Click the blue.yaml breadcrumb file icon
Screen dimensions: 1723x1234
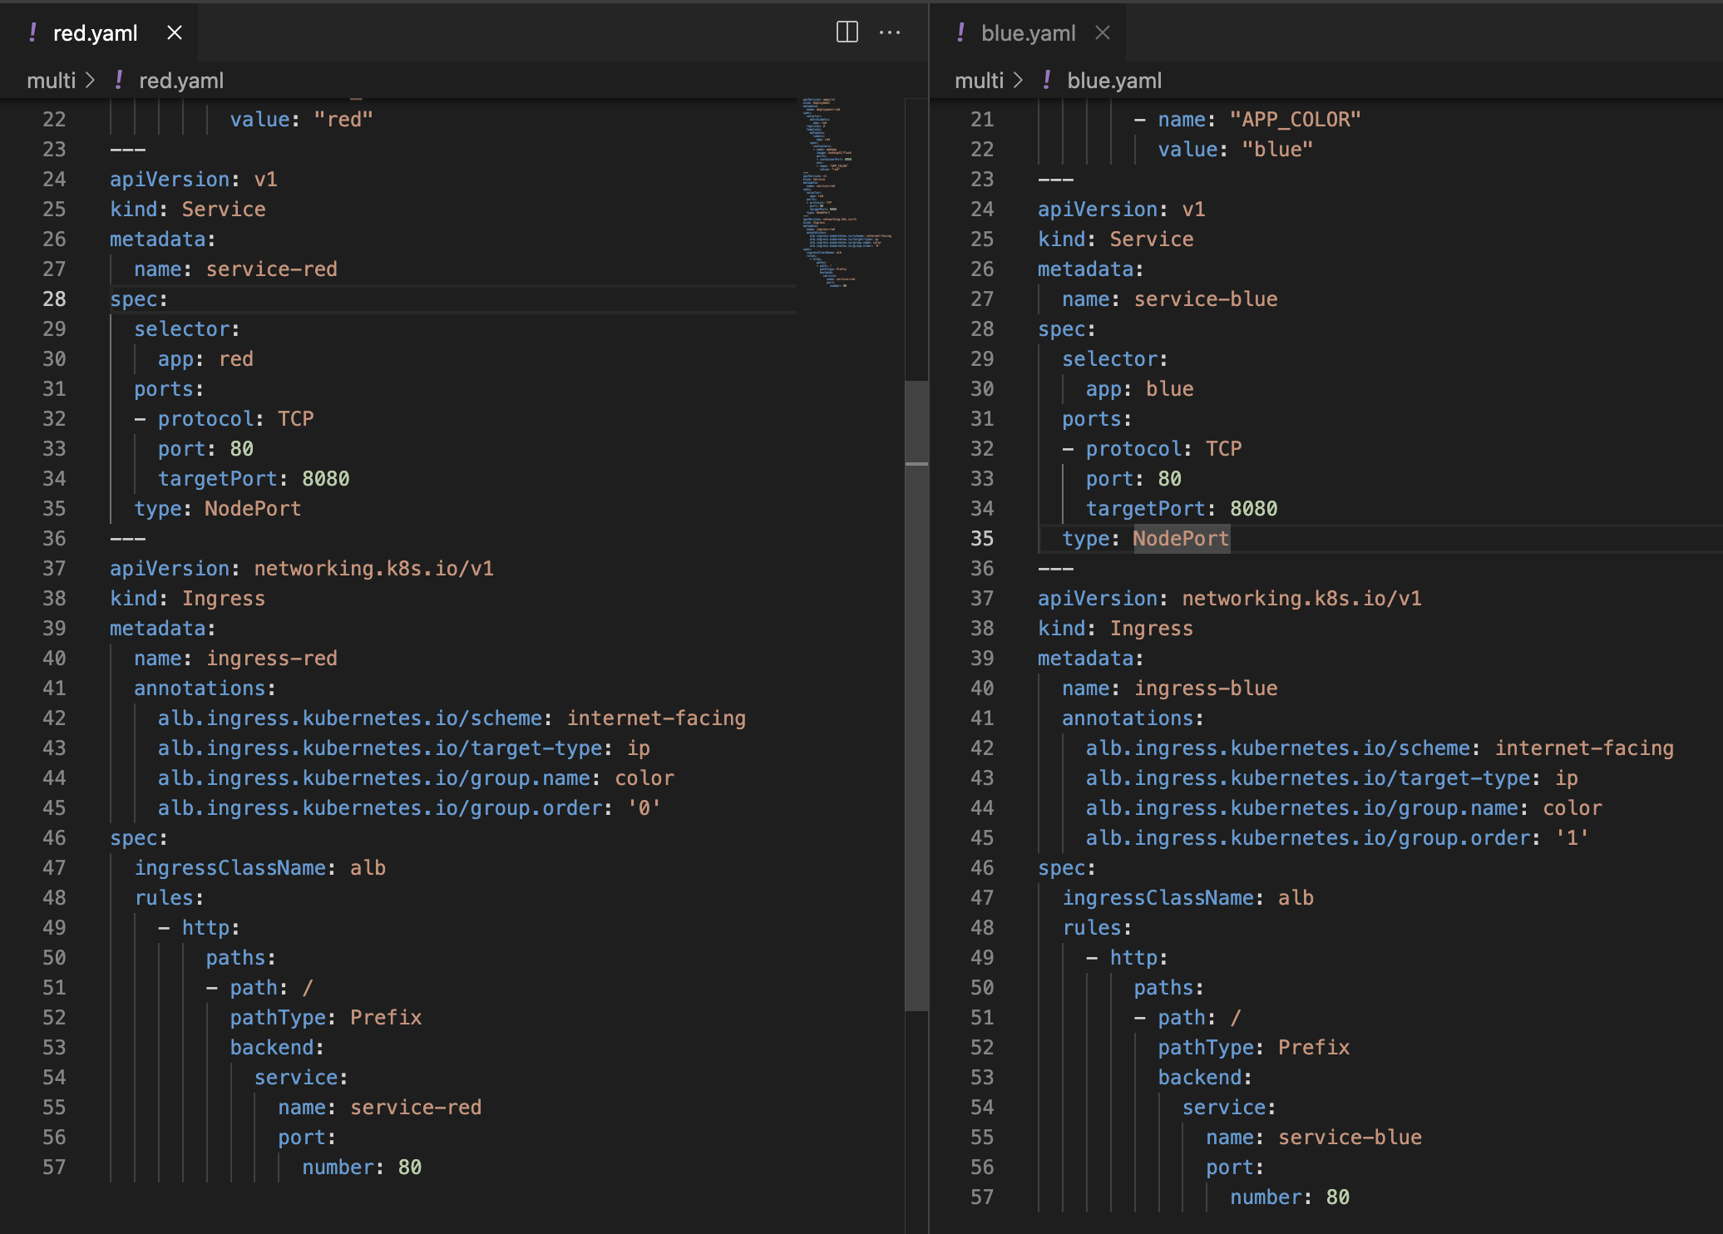click(1047, 80)
